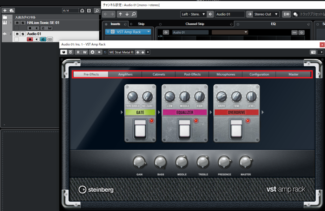Image resolution: width=325 pixels, height=211 pixels.
Task: Load next plugin preset with down arrow
Action: pos(143,52)
